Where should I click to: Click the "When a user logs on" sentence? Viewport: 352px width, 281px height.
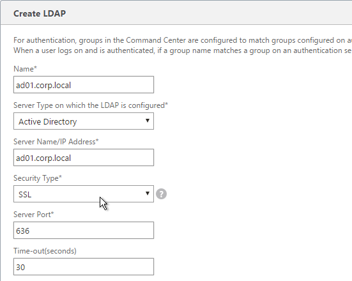183,50
